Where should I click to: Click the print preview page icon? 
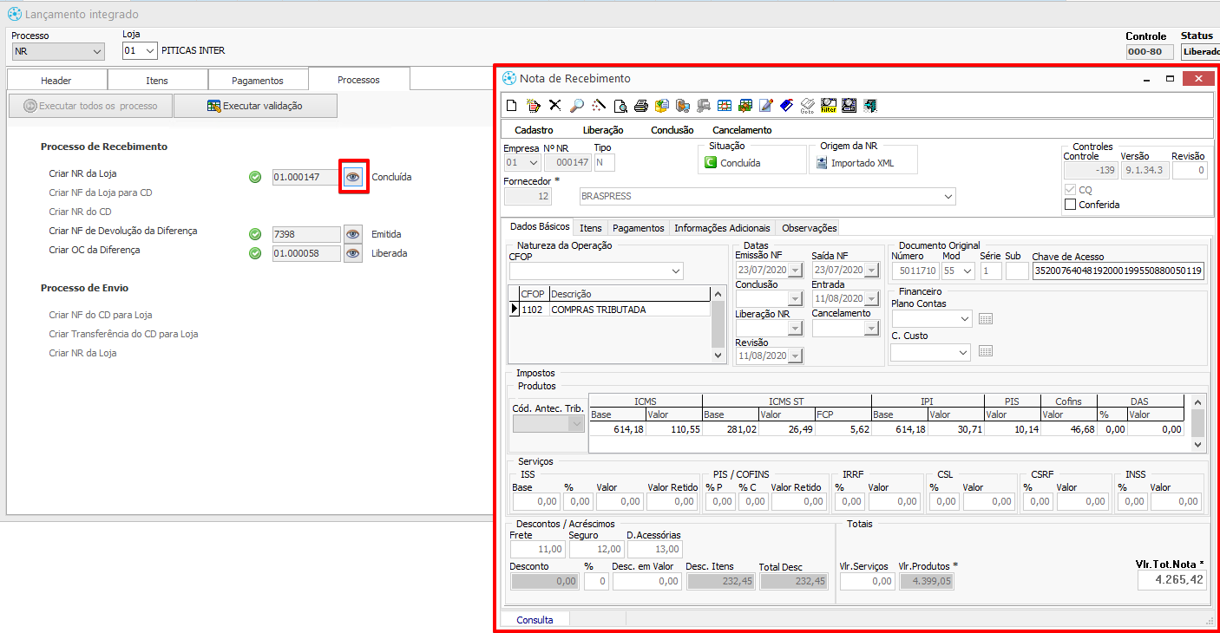click(x=620, y=106)
